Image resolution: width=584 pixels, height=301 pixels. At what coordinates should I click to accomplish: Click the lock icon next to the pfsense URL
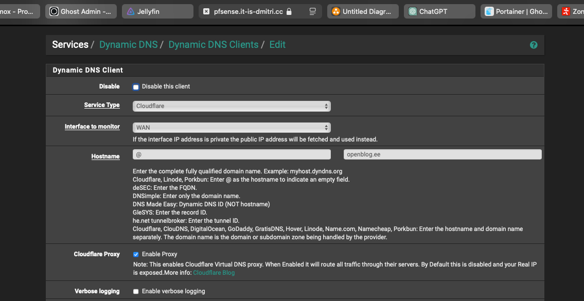tap(289, 11)
